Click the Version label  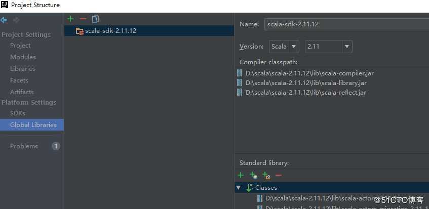pyautogui.click(x=251, y=47)
